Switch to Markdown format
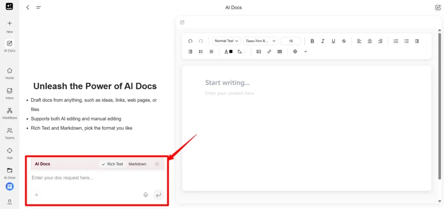Screen dimensions: 444x209 pos(137,164)
